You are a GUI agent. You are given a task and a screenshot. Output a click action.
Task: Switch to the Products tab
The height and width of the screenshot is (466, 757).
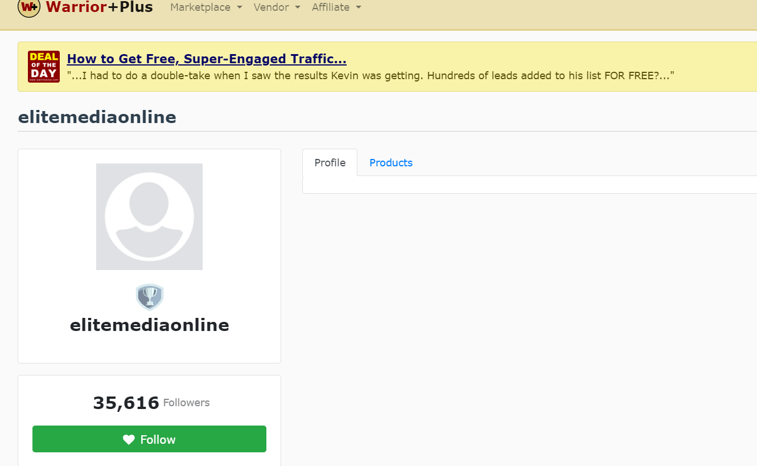(391, 163)
